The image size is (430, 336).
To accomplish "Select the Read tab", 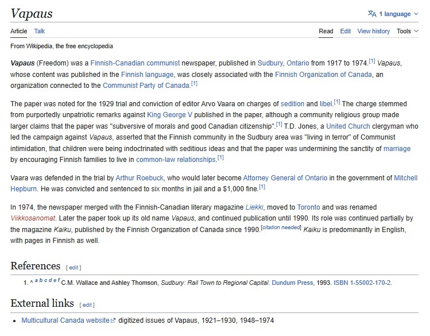I will coord(326,31).
